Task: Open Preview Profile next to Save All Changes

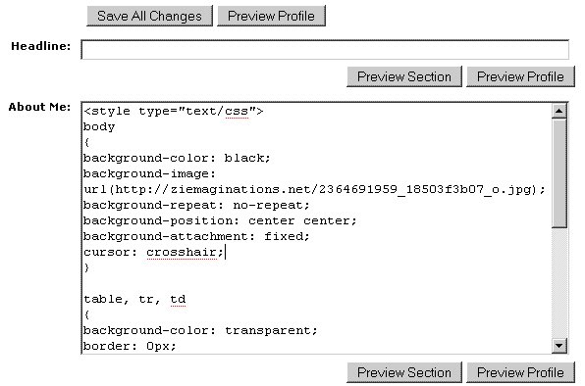Action: [x=271, y=16]
